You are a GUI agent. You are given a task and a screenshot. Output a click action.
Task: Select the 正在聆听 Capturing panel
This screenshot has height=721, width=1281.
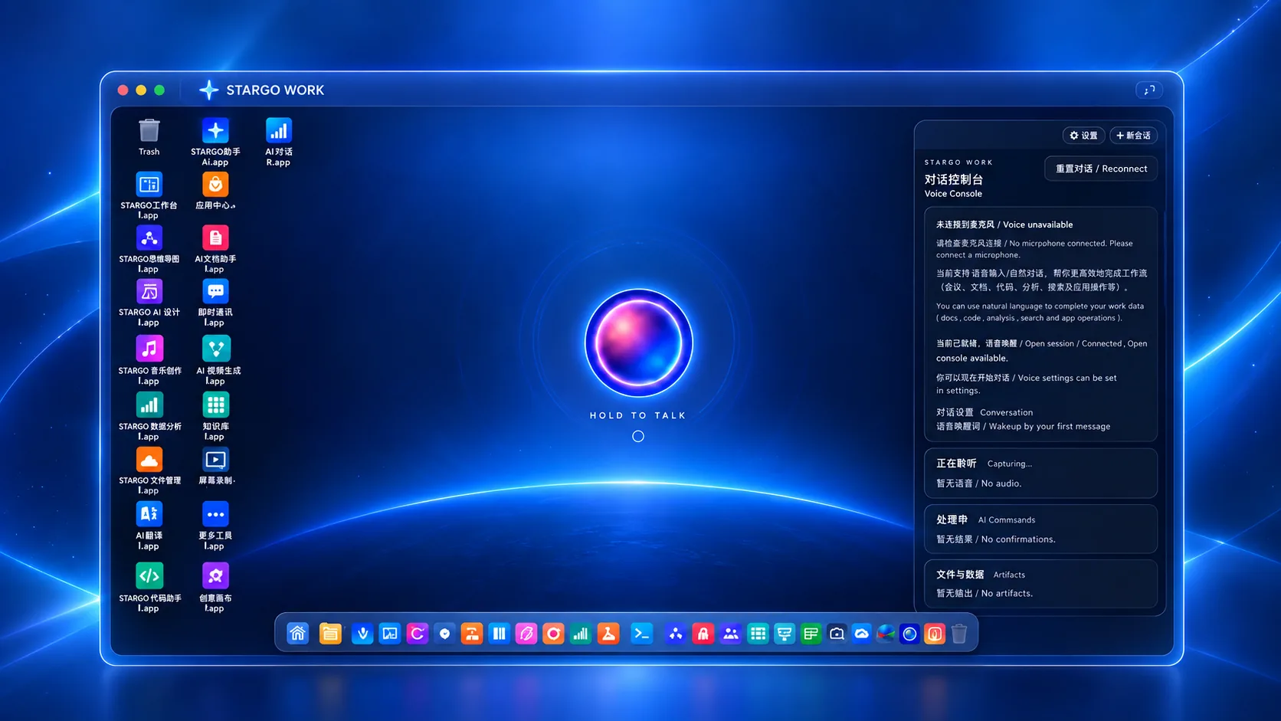(x=1040, y=474)
